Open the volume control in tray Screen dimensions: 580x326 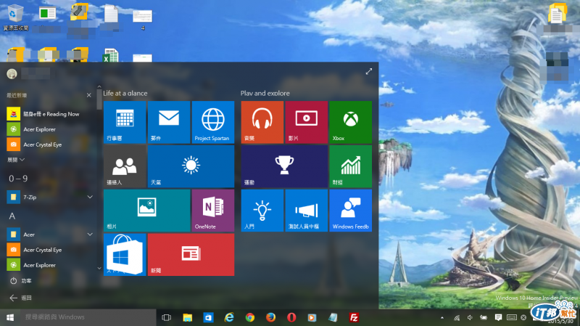(x=470, y=317)
